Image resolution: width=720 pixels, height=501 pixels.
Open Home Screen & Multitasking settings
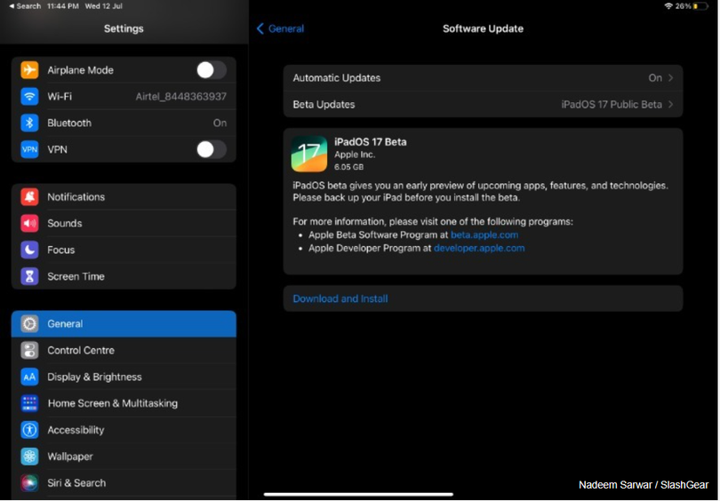coord(124,404)
